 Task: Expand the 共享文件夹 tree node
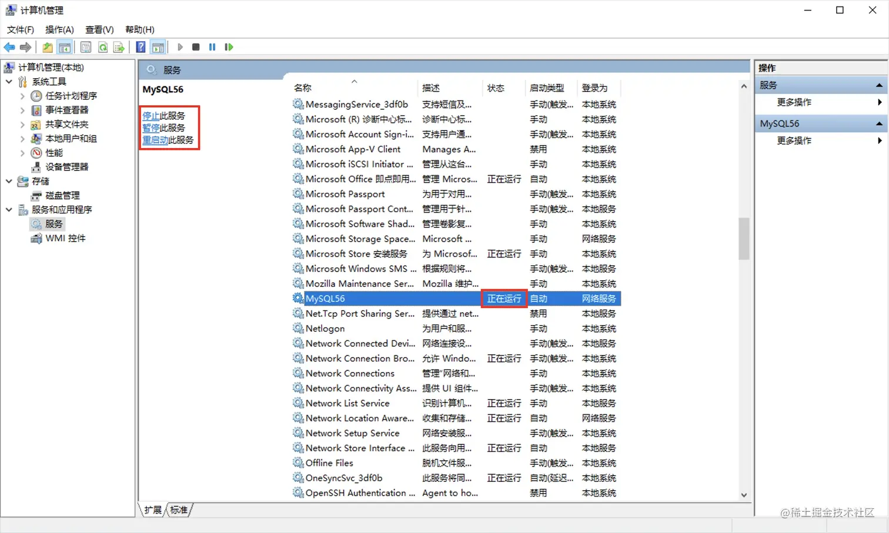[22, 125]
